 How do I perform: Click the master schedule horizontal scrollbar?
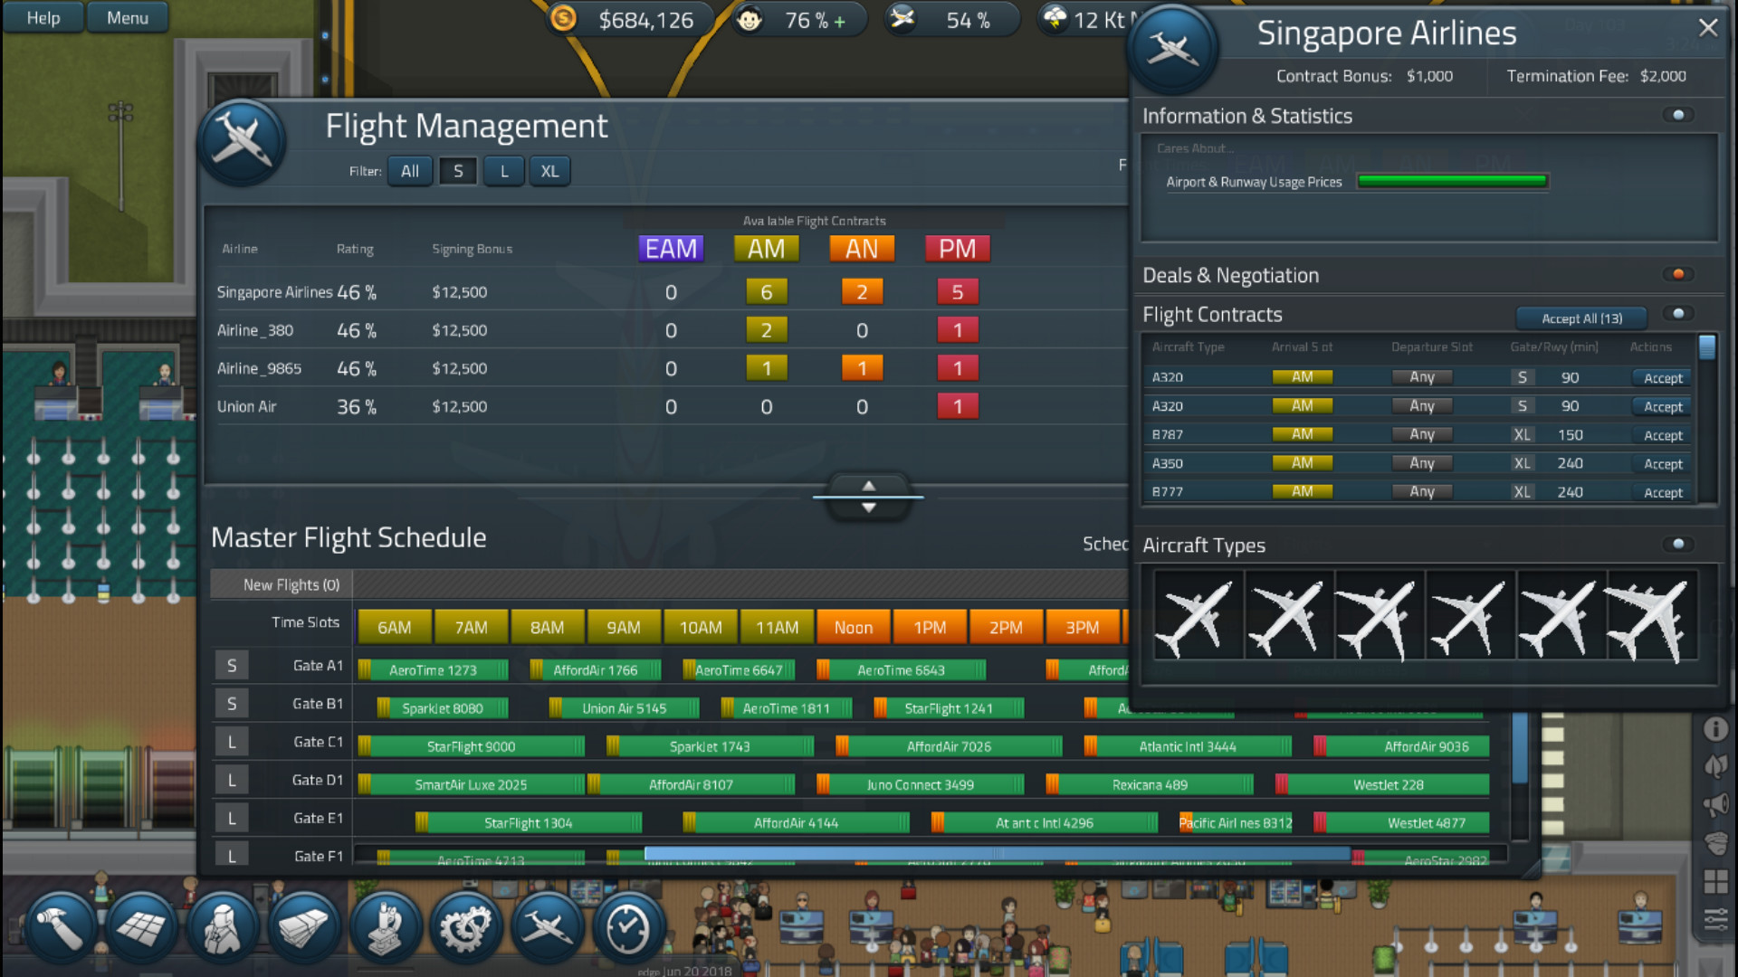[x=997, y=853]
